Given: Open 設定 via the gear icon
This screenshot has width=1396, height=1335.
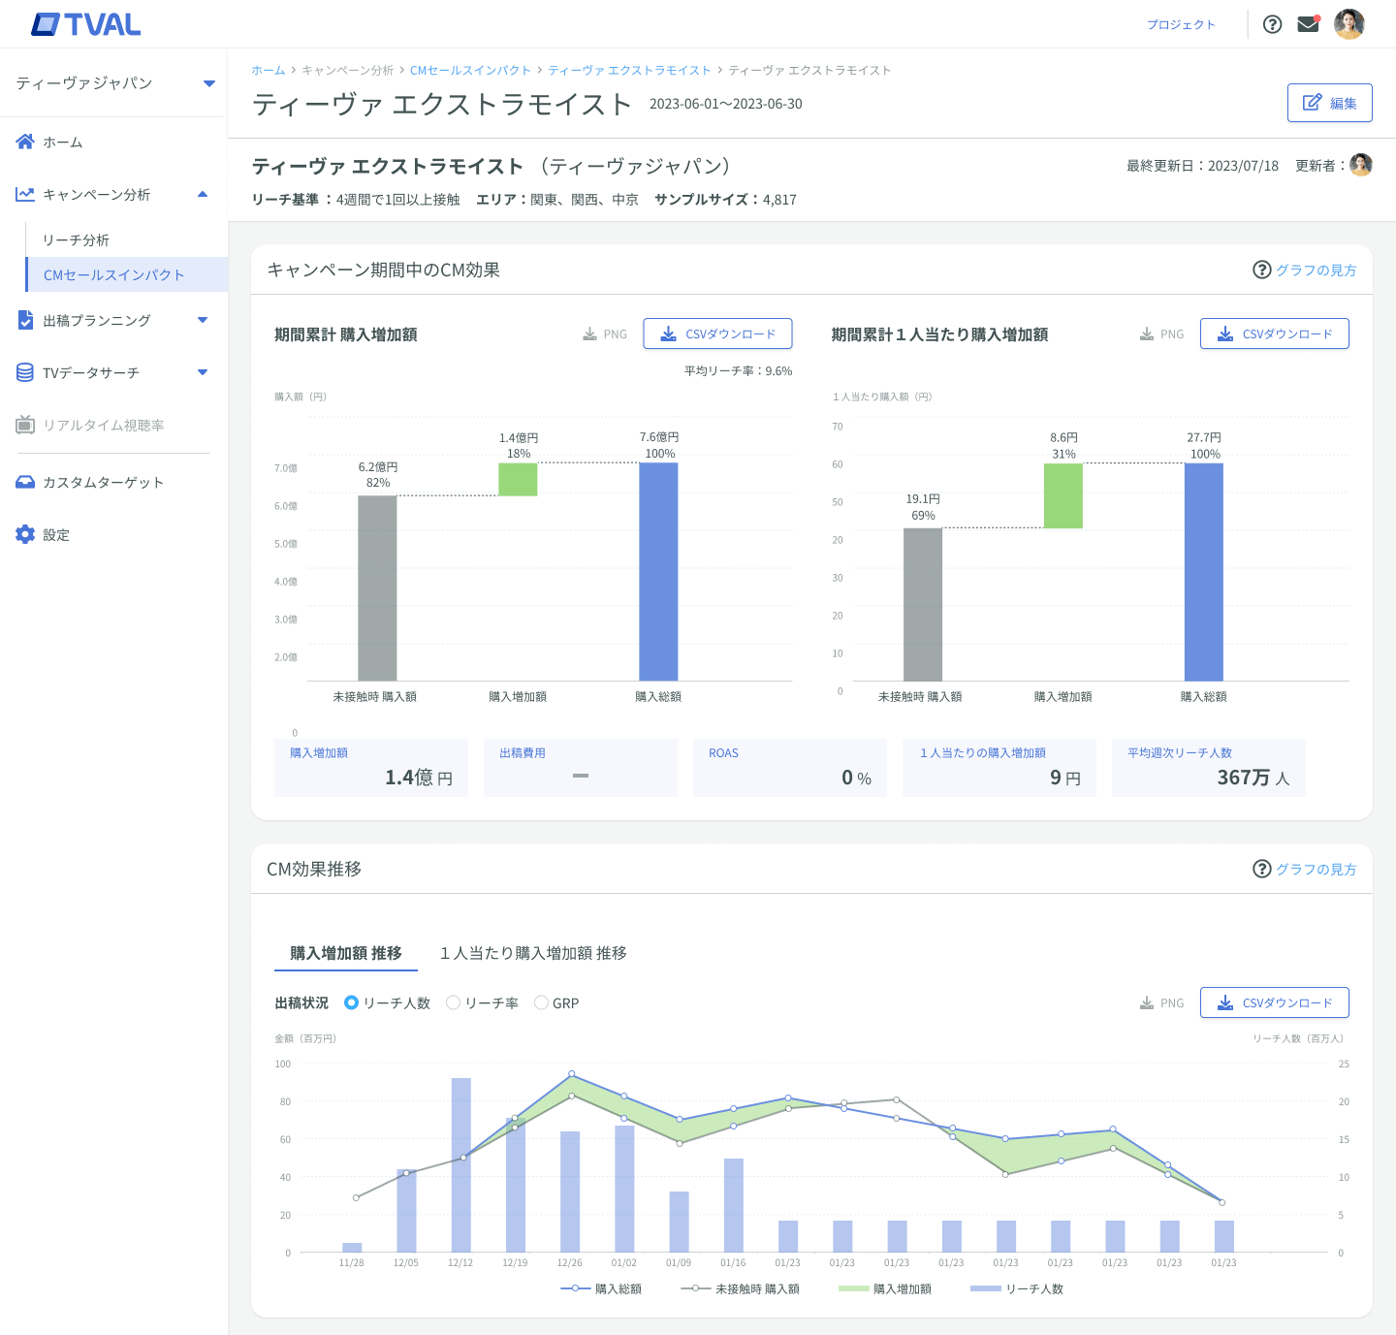Looking at the screenshot, I should tap(25, 534).
